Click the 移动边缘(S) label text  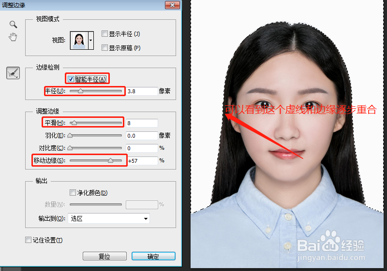pos(50,161)
